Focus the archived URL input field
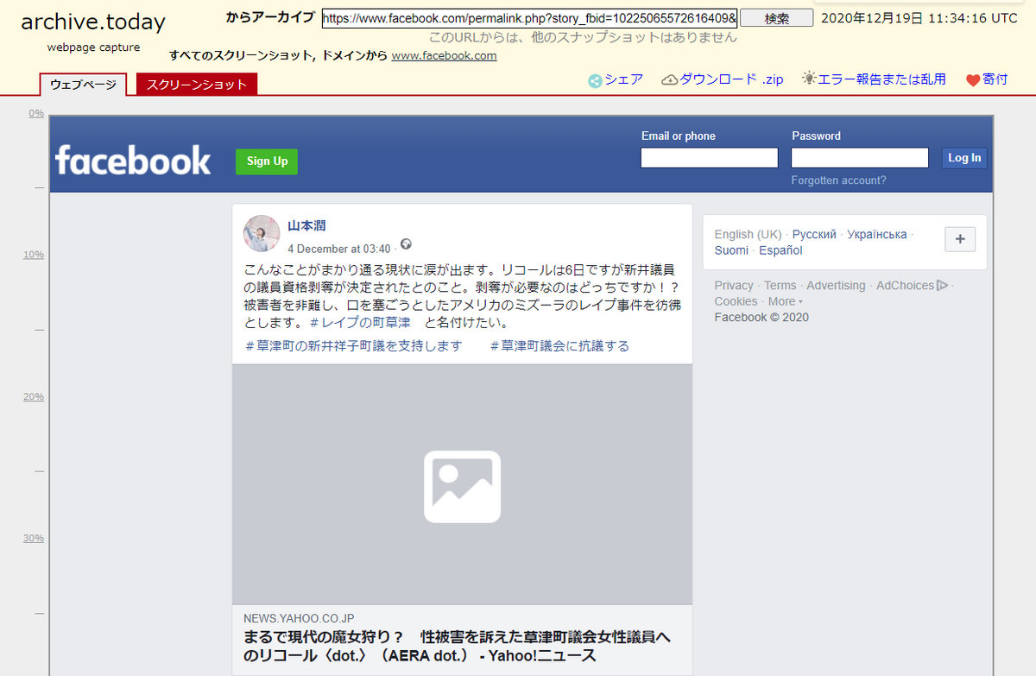 [529, 18]
